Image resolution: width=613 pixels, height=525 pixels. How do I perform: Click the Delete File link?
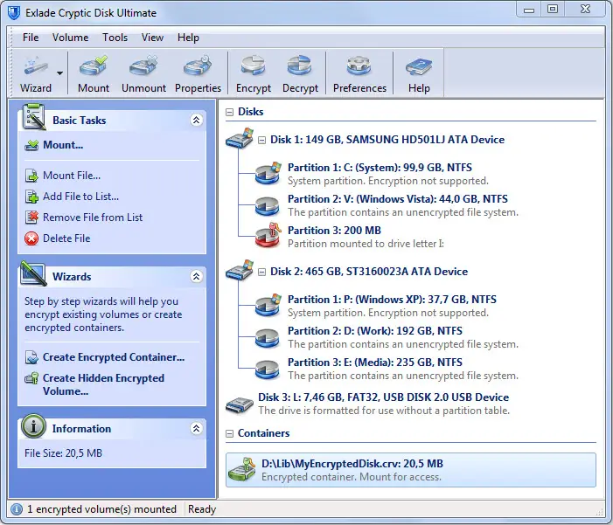click(66, 238)
